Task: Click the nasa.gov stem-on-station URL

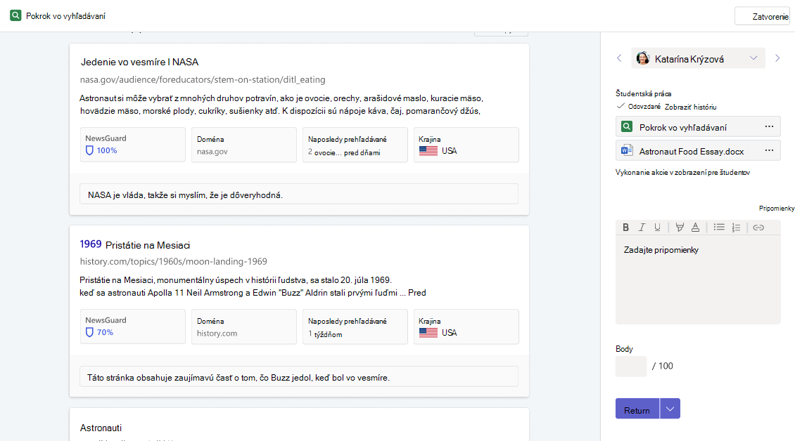Action: [203, 79]
